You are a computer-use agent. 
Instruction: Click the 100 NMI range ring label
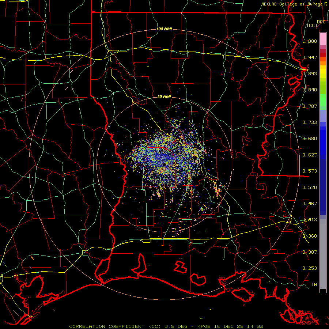(164, 29)
